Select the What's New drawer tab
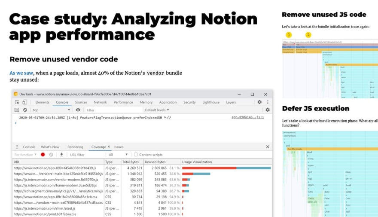The height and width of the screenshot is (217, 378). click(x=50, y=147)
